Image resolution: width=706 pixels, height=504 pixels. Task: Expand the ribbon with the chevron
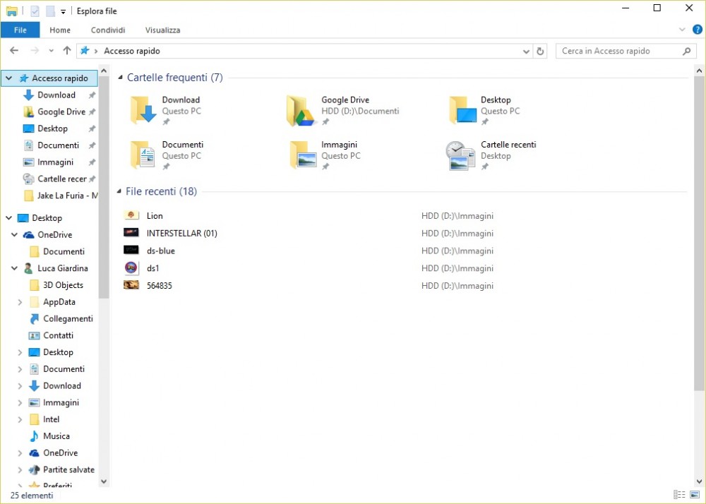coord(682,30)
